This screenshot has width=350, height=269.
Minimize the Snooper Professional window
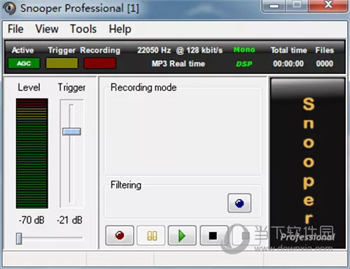point(274,6)
